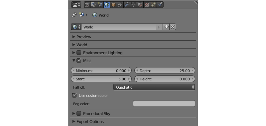Browse world data with the globe dropdown
266x126 pixels.
click(76, 27)
